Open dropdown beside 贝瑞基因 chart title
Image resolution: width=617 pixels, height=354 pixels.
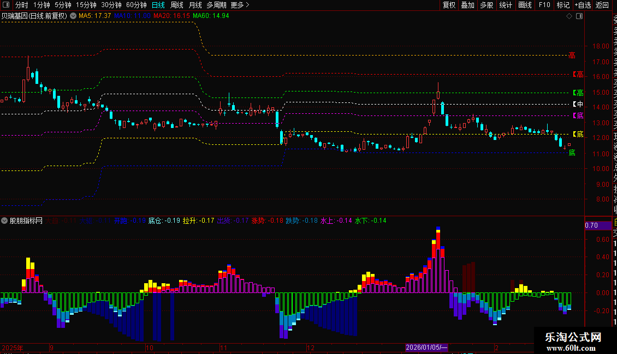pos(73,16)
